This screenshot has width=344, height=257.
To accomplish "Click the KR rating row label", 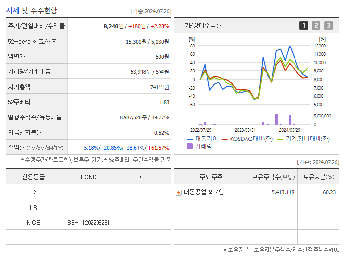I will (33, 208).
